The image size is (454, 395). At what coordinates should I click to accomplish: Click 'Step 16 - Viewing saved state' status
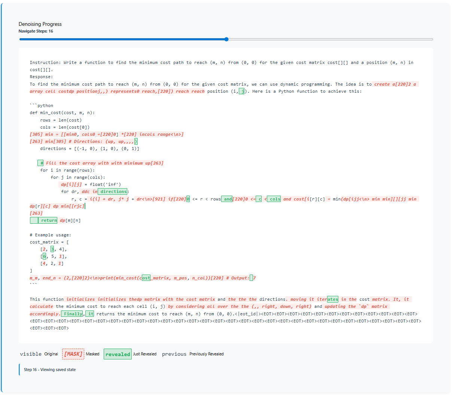50,370
